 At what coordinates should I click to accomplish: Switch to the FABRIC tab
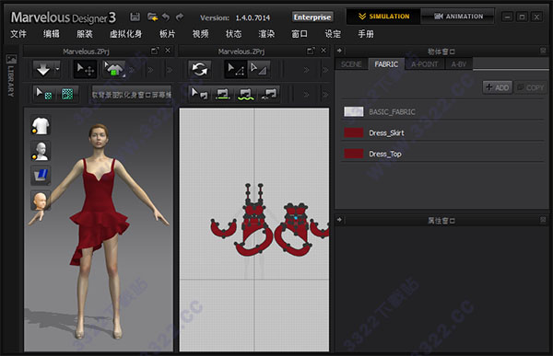tap(386, 64)
